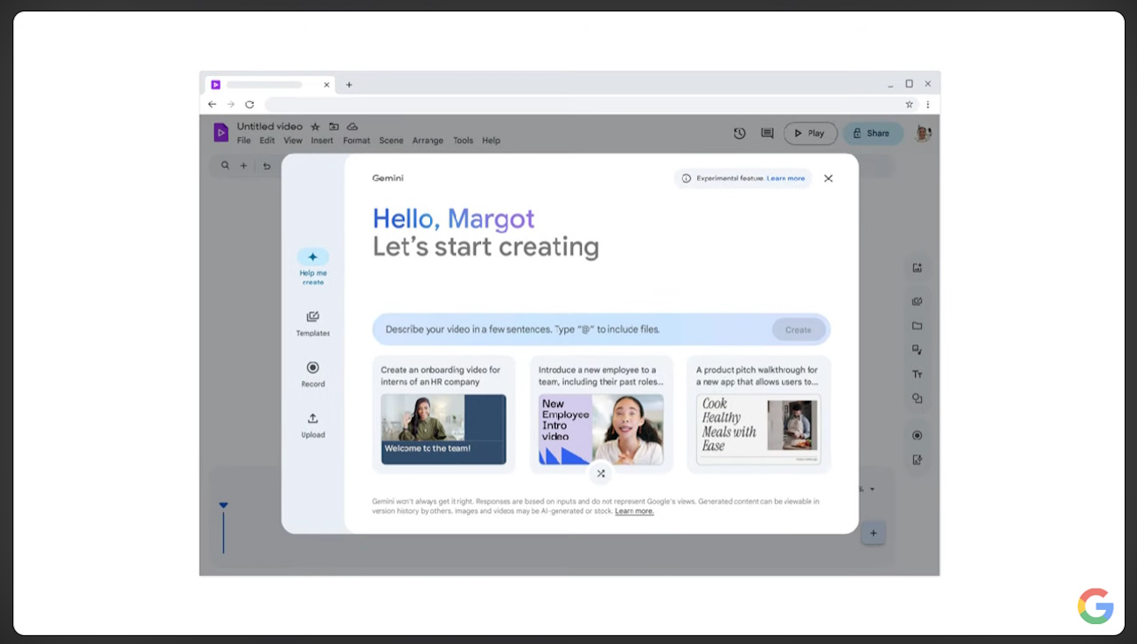Image resolution: width=1137 pixels, height=644 pixels.
Task: Reload the page in browser
Action: point(249,104)
